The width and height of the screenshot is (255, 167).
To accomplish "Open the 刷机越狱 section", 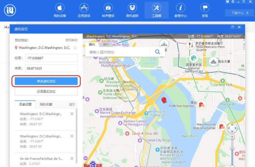I will coord(132,10).
